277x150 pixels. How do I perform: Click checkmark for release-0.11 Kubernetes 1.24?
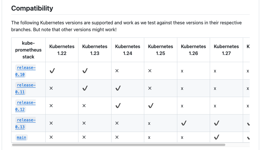tap(118, 88)
